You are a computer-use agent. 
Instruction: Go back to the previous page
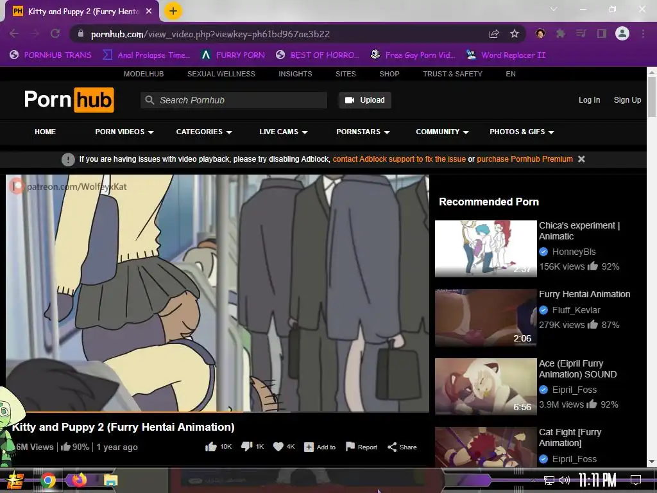coord(14,33)
